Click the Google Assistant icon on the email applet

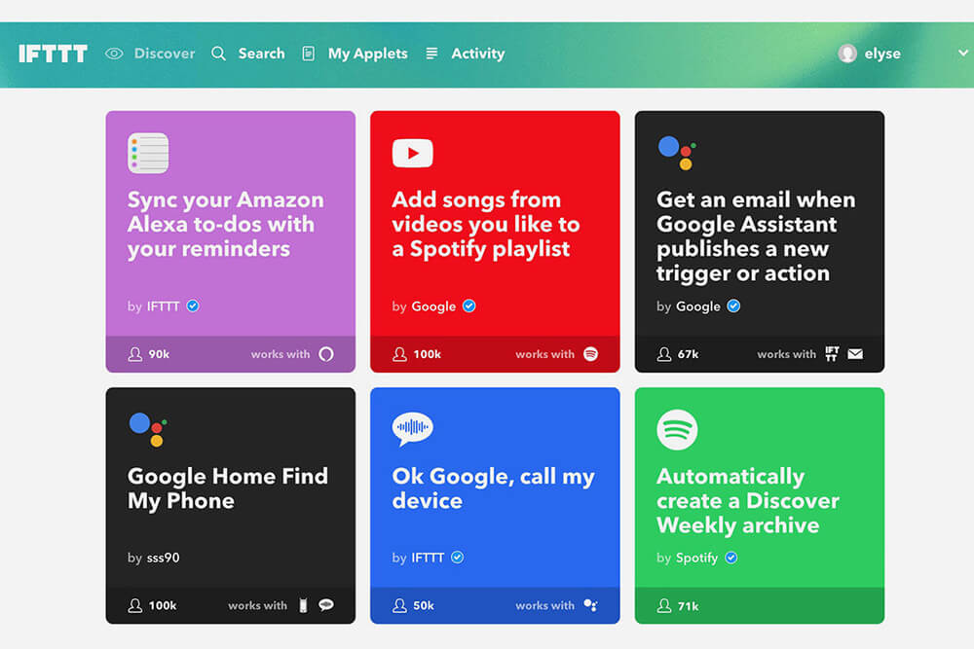(x=677, y=152)
